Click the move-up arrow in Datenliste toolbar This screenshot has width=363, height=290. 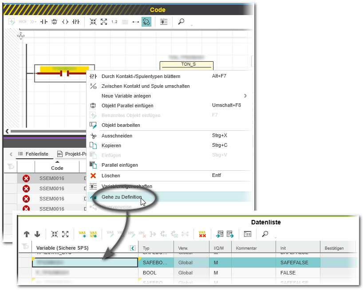click(27, 234)
